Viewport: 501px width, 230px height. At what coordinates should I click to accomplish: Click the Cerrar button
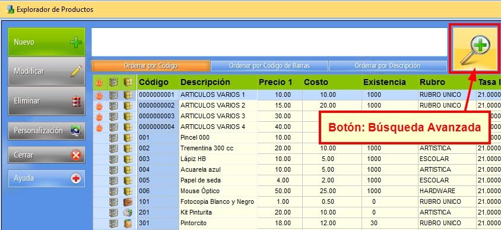point(46,155)
